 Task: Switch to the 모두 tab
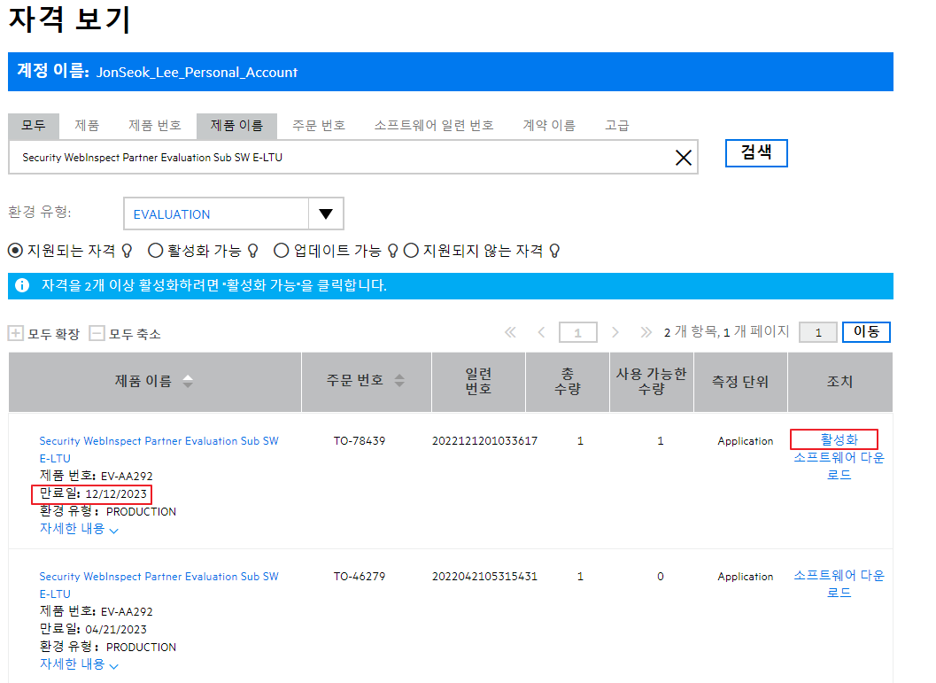tap(34, 126)
